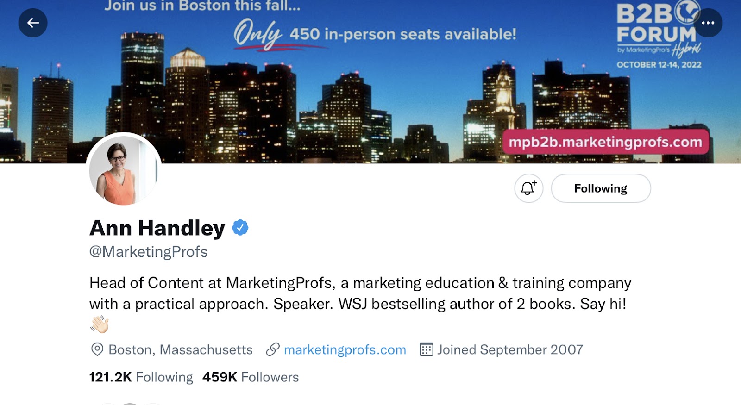View the 459K Followers list
The width and height of the screenshot is (741, 405).
point(250,377)
